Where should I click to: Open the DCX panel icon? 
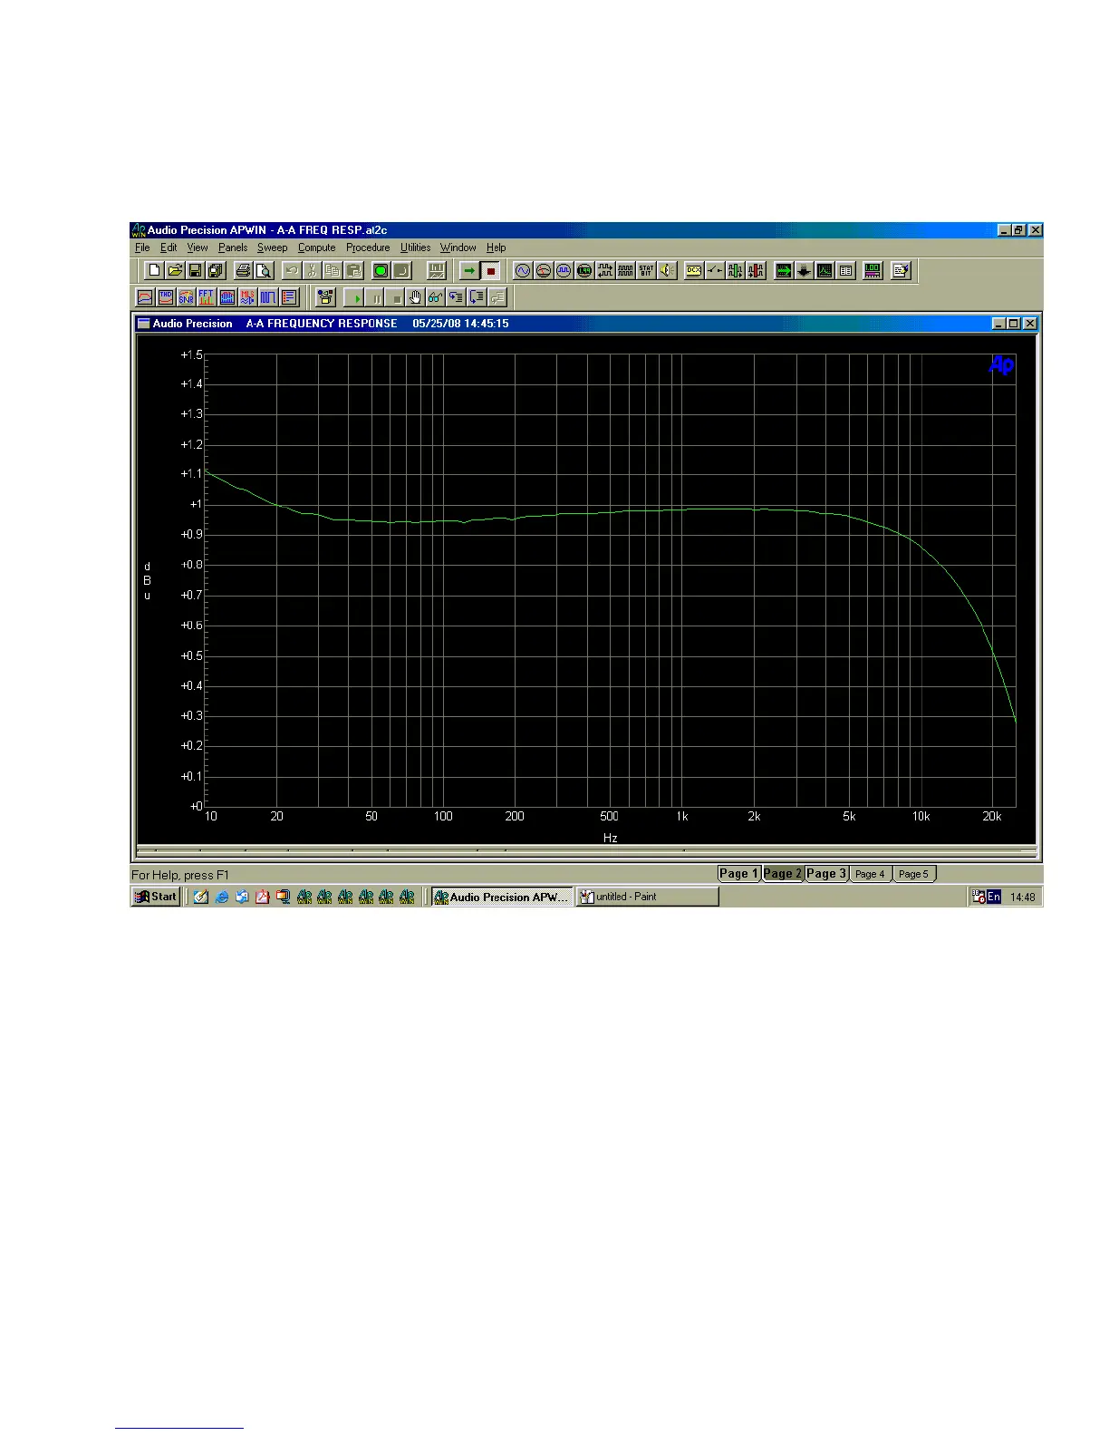click(x=693, y=270)
